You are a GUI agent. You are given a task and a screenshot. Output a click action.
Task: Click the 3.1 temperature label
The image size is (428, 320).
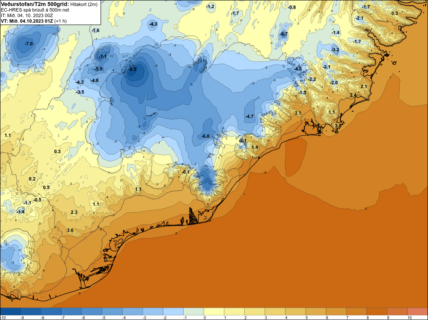[x=298, y=113]
